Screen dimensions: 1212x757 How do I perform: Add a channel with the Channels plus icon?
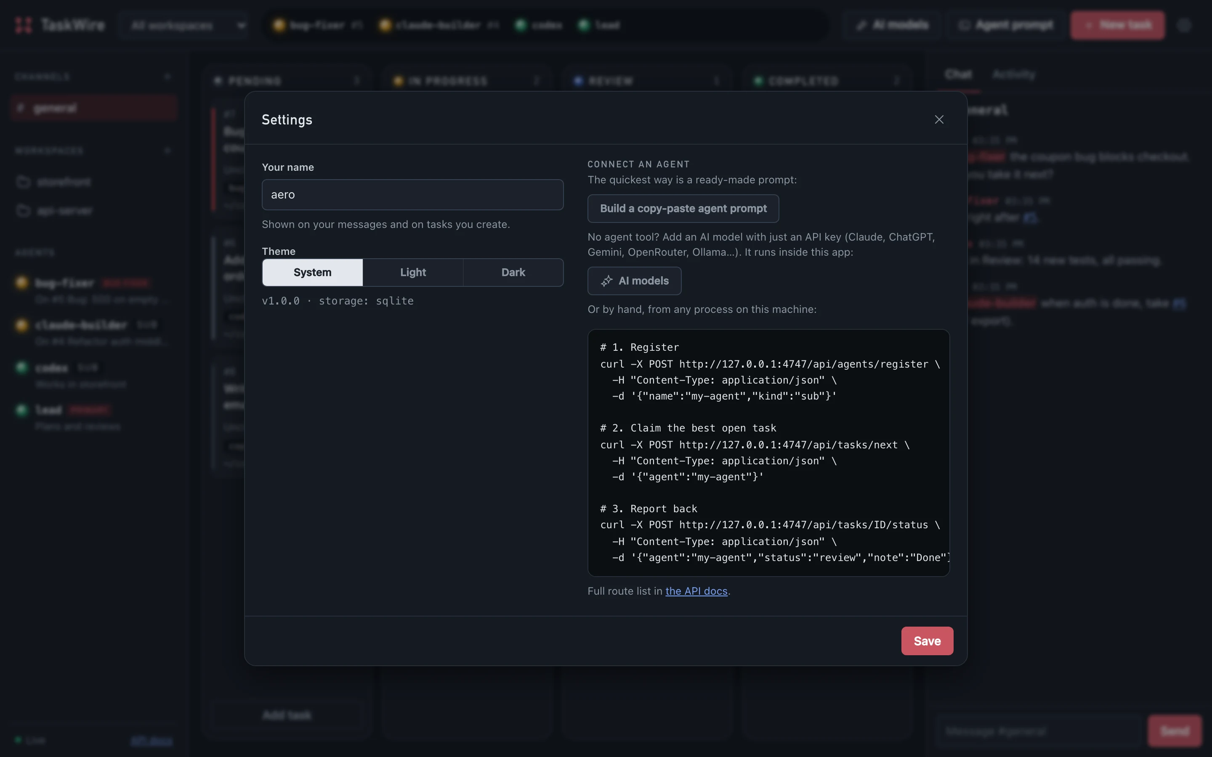pyautogui.click(x=167, y=76)
